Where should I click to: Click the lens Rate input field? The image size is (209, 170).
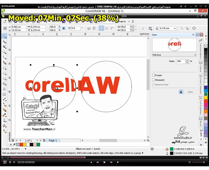click(181, 61)
